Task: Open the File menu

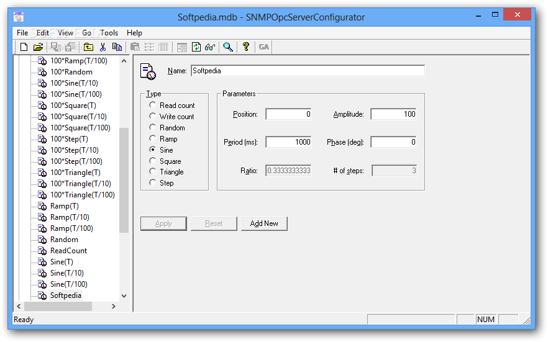Action: [x=22, y=33]
